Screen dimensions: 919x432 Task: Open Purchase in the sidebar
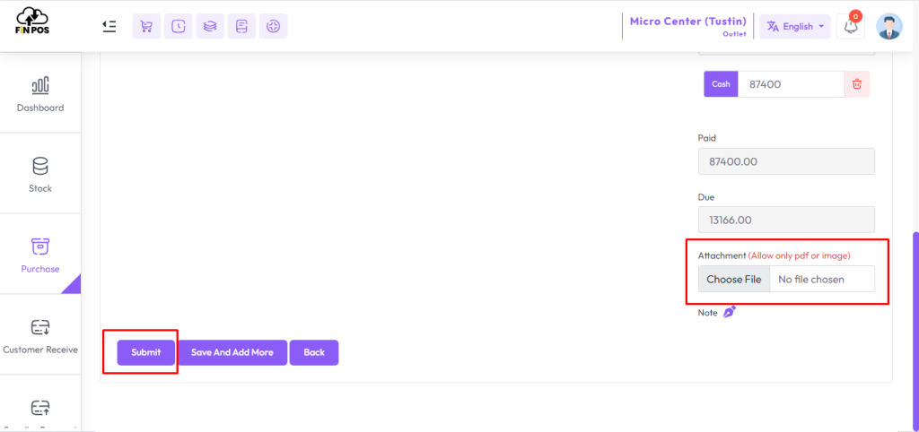pos(39,255)
